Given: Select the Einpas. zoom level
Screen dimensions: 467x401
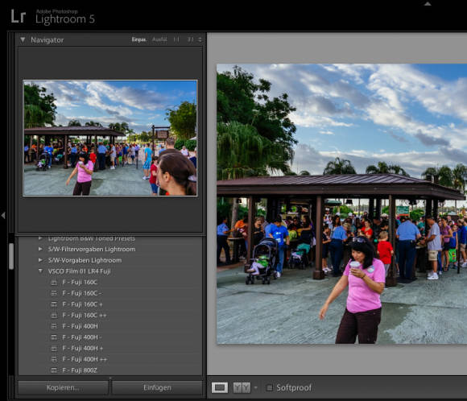Looking at the screenshot, I should pyautogui.click(x=139, y=39).
